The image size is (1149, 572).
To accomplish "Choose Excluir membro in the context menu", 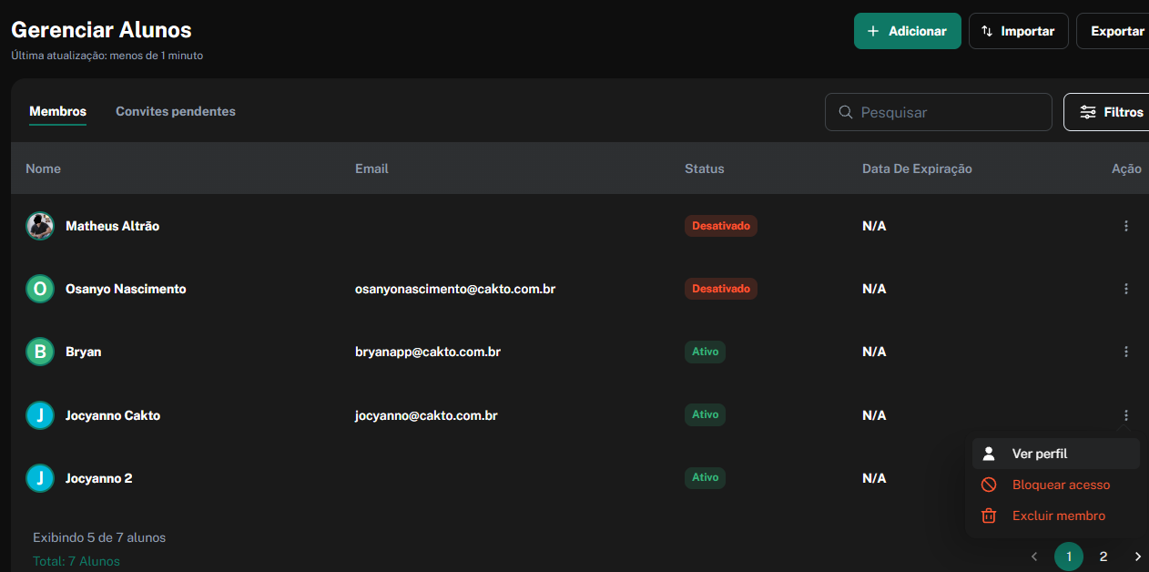I will coord(1056,516).
